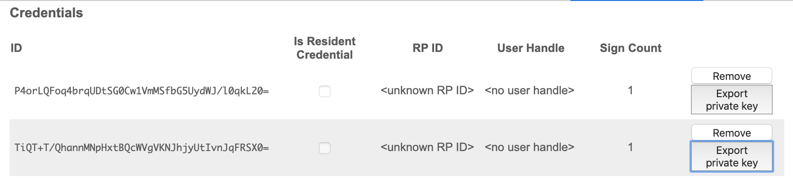The height and width of the screenshot is (178, 793).
Task: Export private key for P4orLQFoq4 credential
Action: click(731, 100)
